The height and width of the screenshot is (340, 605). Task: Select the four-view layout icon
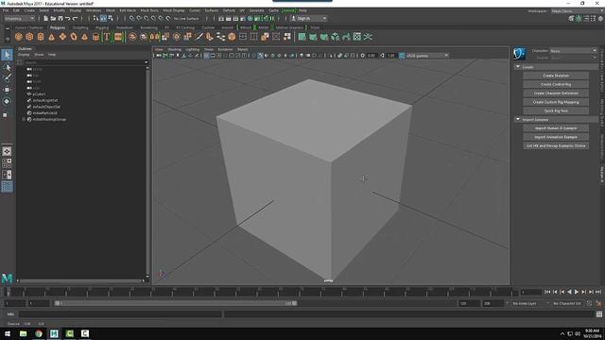[7, 163]
